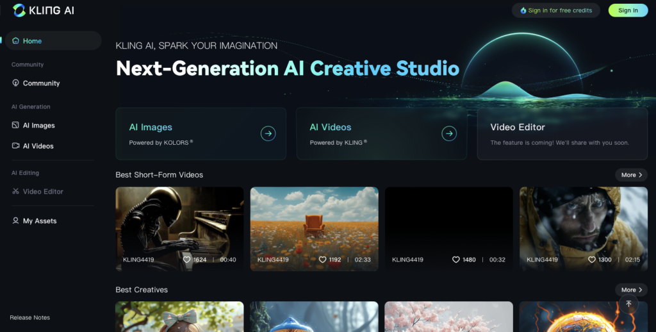656x332 pixels.
Task: Open the man in yellow hood video
Action: coord(584,229)
